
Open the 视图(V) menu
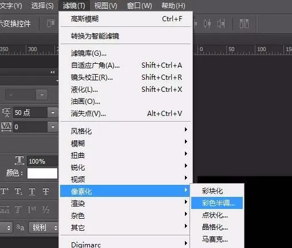pyautogui.click(x=105, y=6)
